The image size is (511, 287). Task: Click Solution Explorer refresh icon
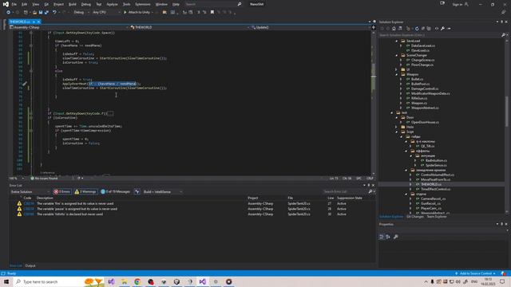point(417,29)
